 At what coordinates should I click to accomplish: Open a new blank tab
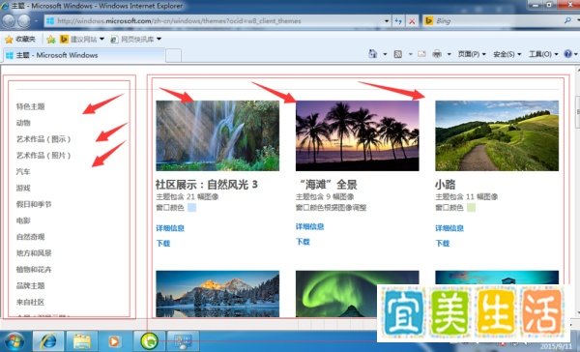click(x=173, y=56)
